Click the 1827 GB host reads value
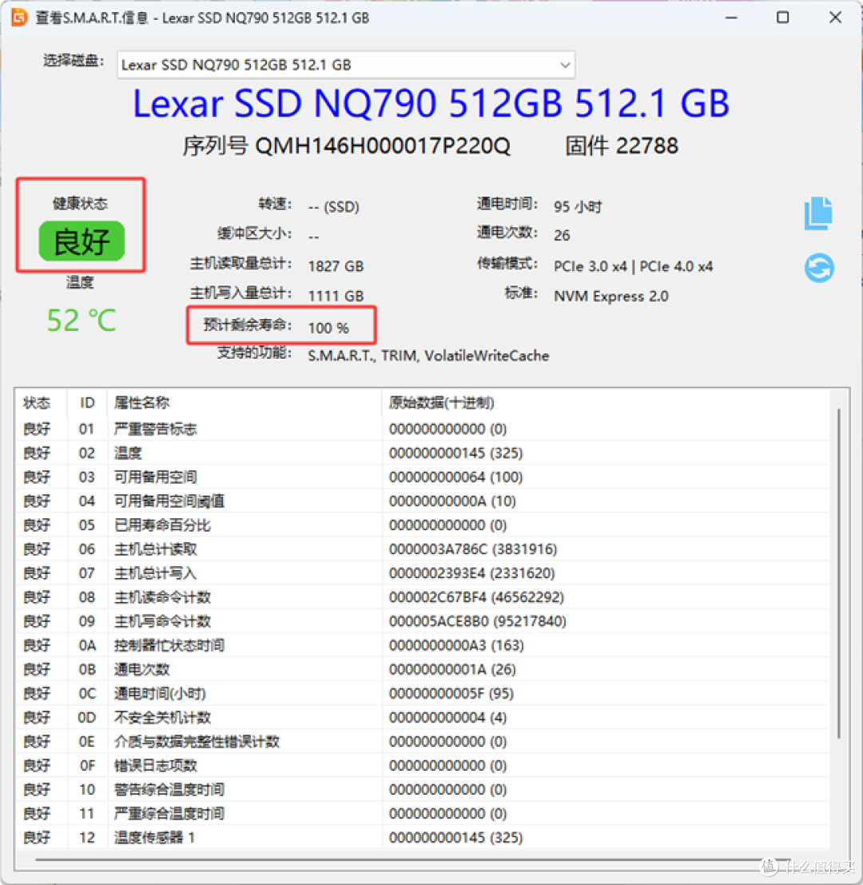The height and width of the screenshot is (885, 863). point(336,266)
